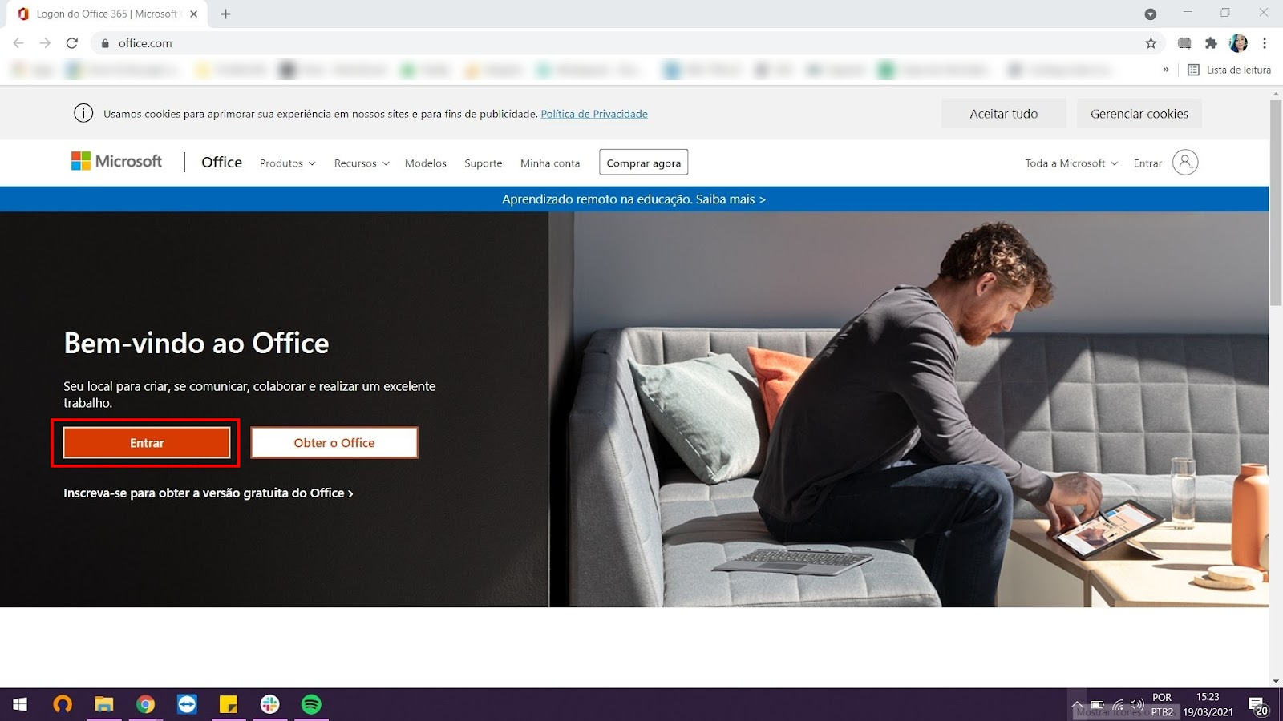Viewport: 1283px width, 721px height.
Task: Open the Aprendizado remoto Saiba mais banner
Action: click(634, 199)
